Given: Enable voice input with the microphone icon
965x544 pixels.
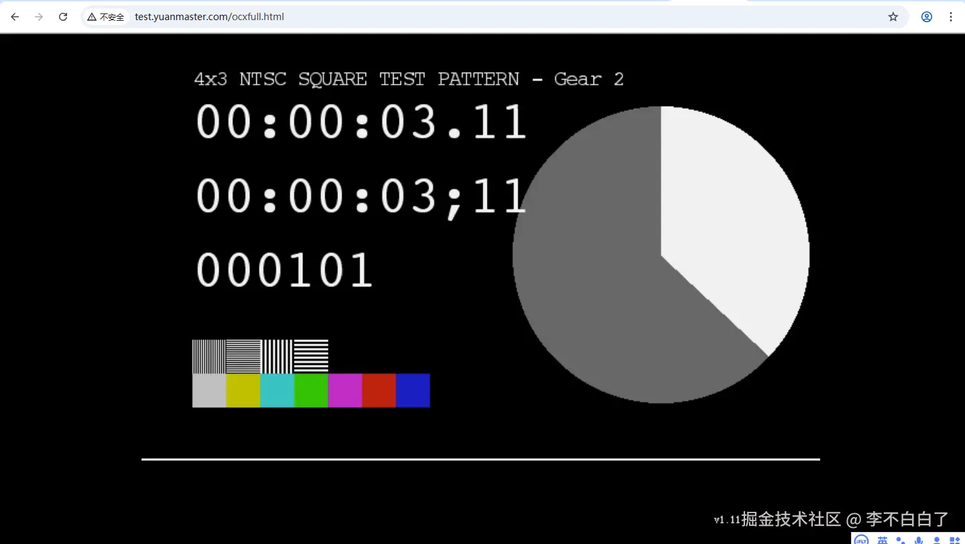Looking at the screenshot, I should tap(918, 540).
